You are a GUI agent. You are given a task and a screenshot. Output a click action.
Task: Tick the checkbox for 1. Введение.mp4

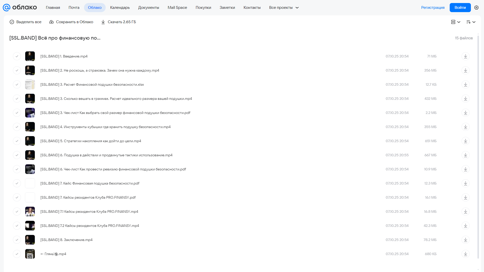point(17,56)
